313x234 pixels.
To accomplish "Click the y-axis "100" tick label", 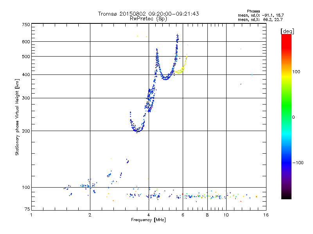I will (x=26, y=187).
